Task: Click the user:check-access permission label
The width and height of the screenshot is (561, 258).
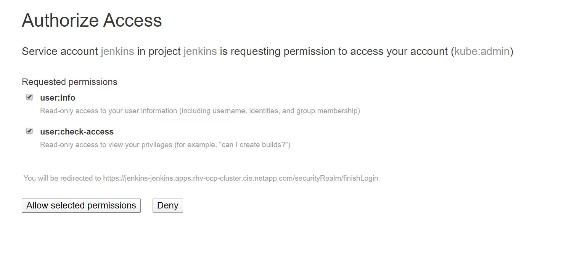Action: (77, 132)
